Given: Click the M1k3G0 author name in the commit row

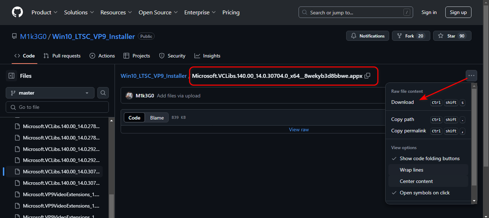Looking at the screenshot, I should coord(145,96).
